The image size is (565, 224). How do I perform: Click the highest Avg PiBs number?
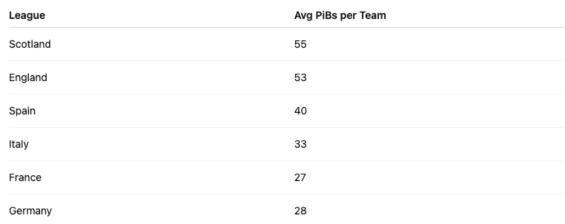[300, 44]
